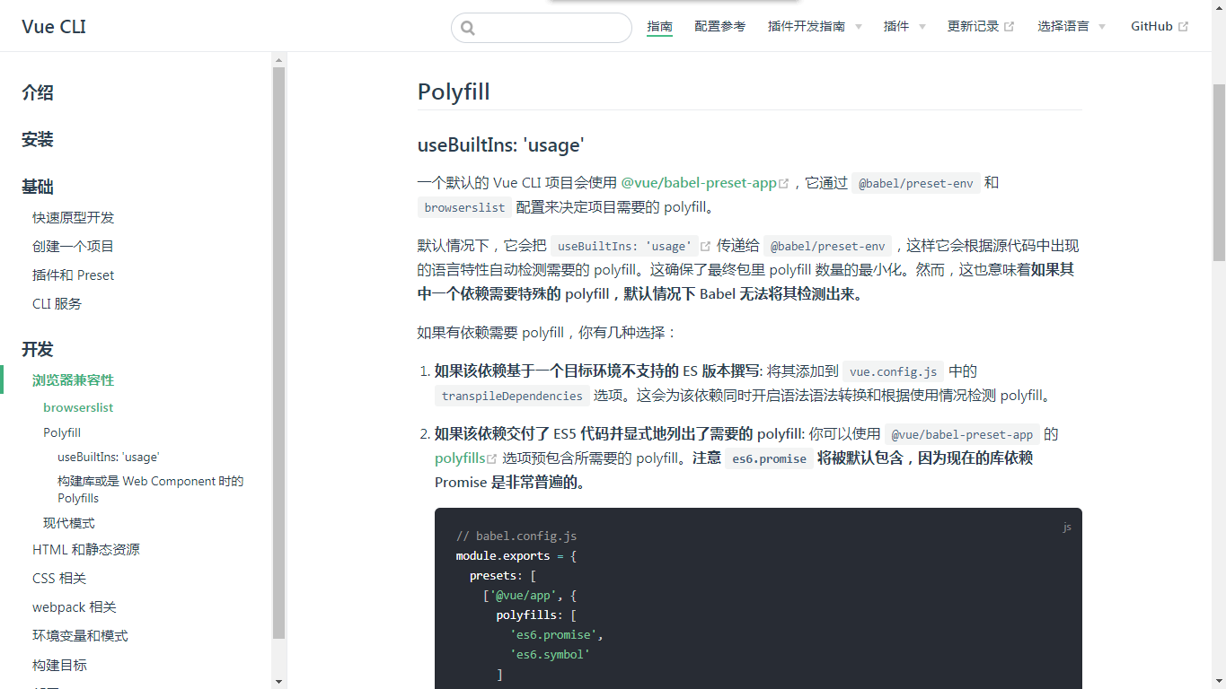Click the search magnifier icon

pos(467,28)
